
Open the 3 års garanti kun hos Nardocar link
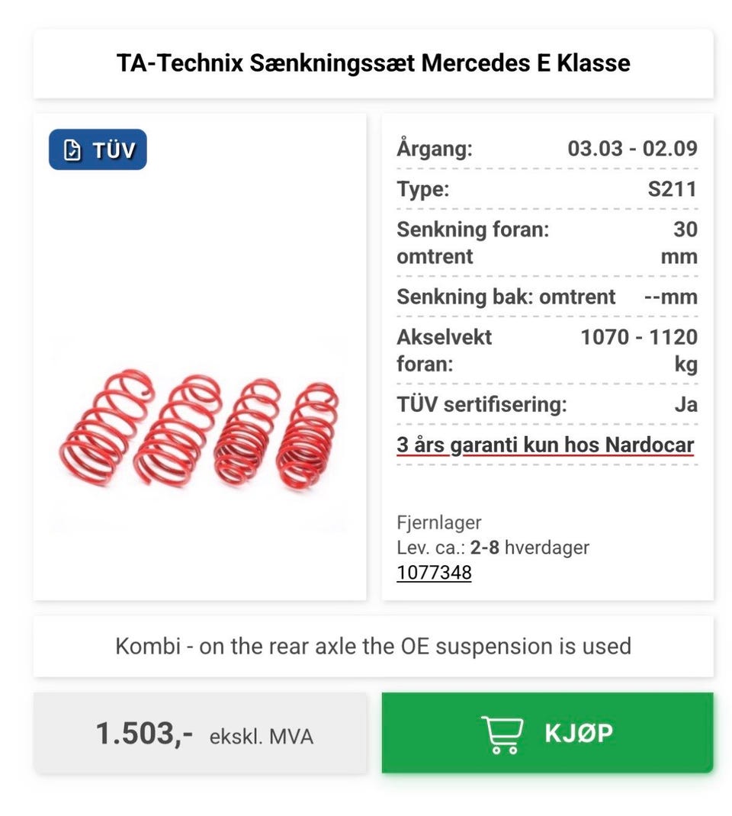[x=545, y=444]
